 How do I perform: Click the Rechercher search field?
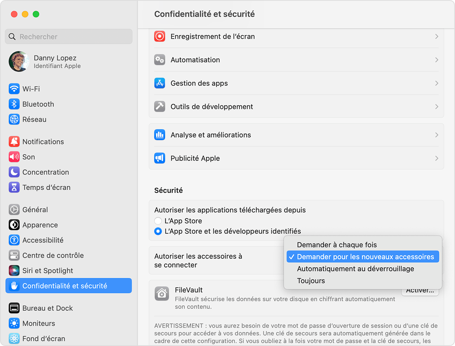68,36
